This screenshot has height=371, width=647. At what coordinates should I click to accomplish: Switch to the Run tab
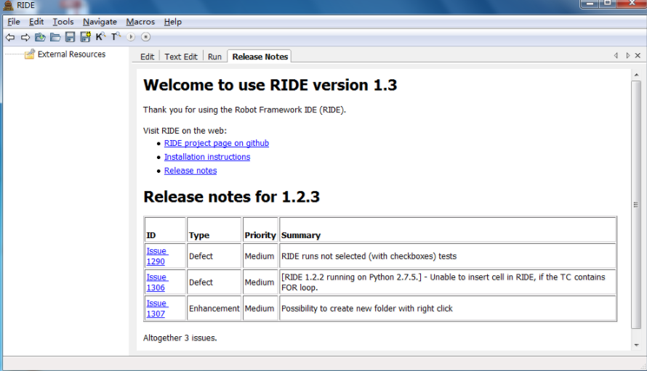(214, 57)
